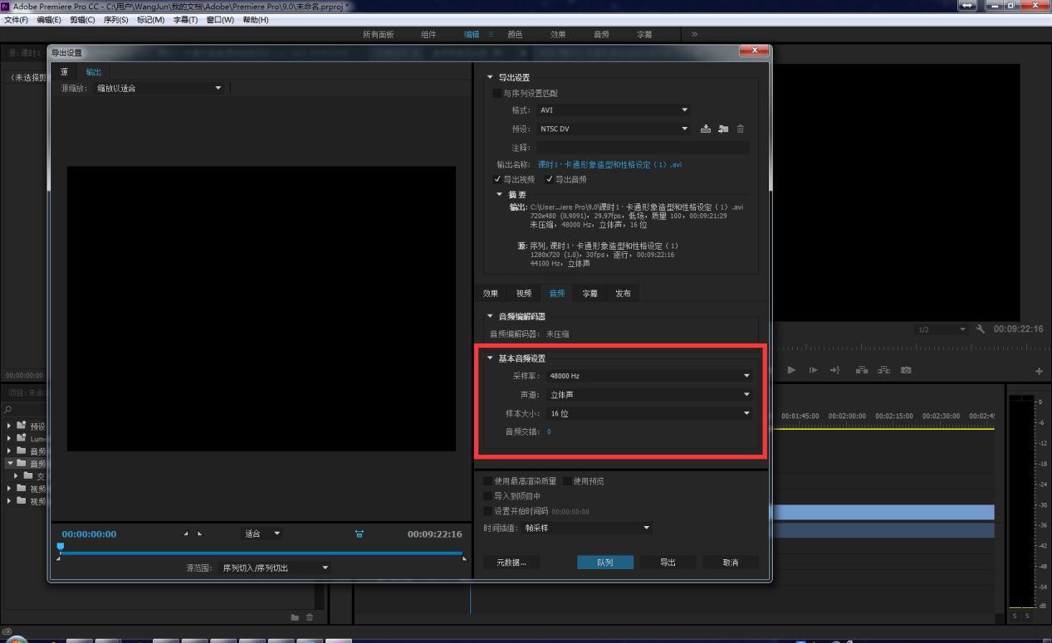Collapse the 基本音频设置 section
The image size is (1052, 643).
(x=490, y=358)
